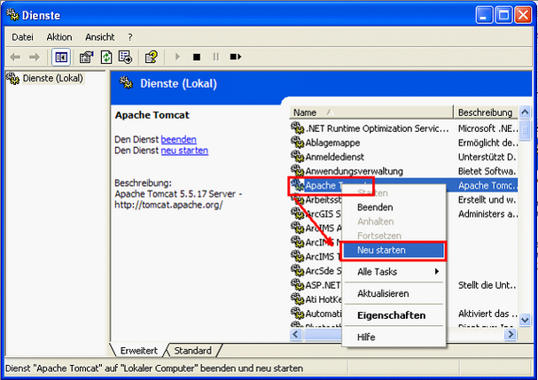Click the neu starten service link
This screenshot has width=538, height=380.
(184, 151)
